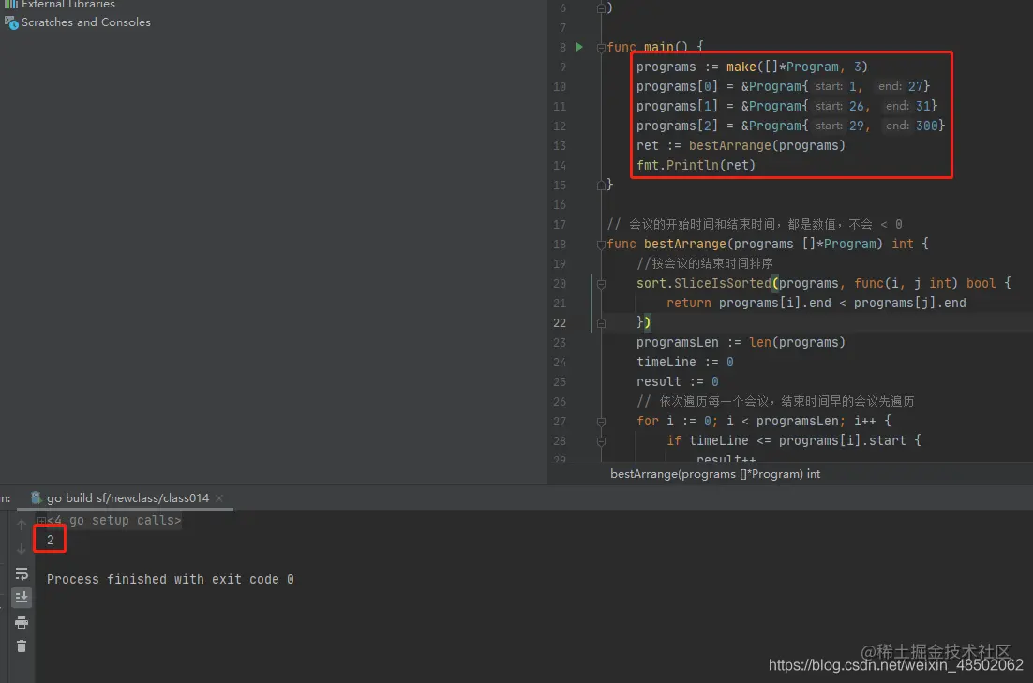Click 'ret := bestArrange(programs)' line
The image size is (1033, 683).
[741, 145]
